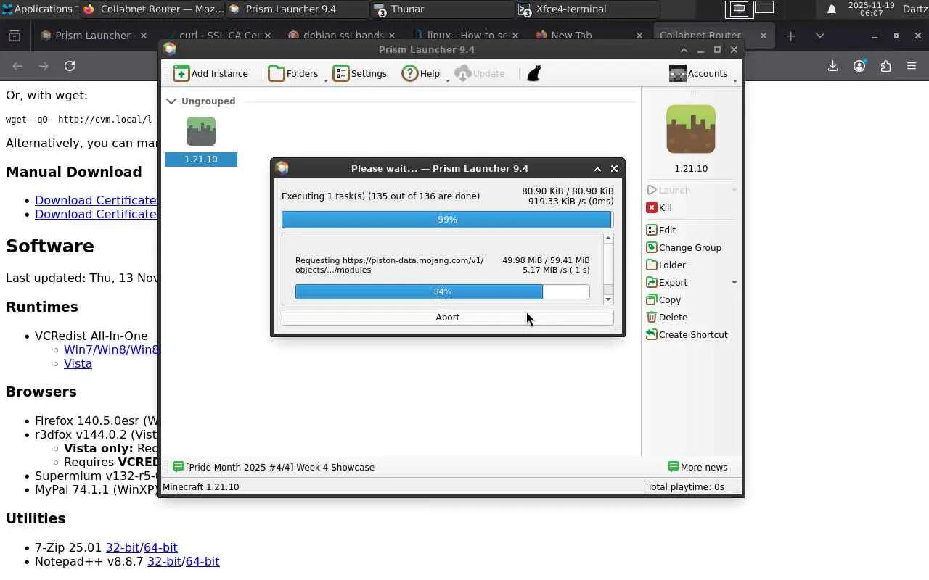The width and height of the screenshot is (929, 580).
Task: Open a new Firefox tab with plus
Action: pyautogui.click(x=791, y=36)
